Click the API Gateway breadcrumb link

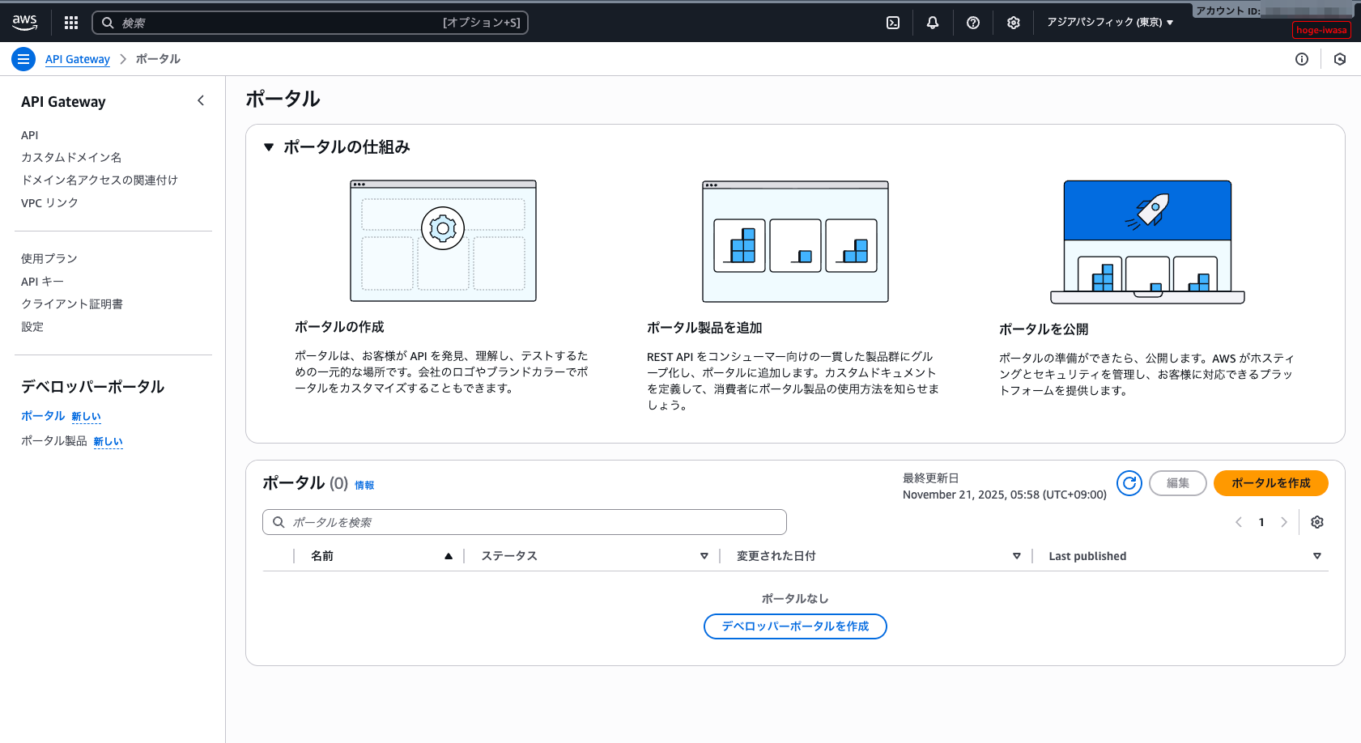click(x=78, y=59)
